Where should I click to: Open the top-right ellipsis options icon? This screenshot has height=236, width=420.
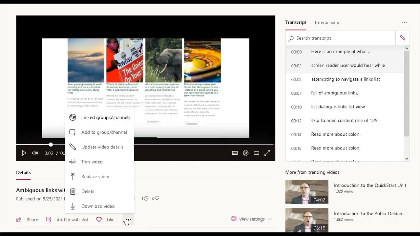point(404,22)
